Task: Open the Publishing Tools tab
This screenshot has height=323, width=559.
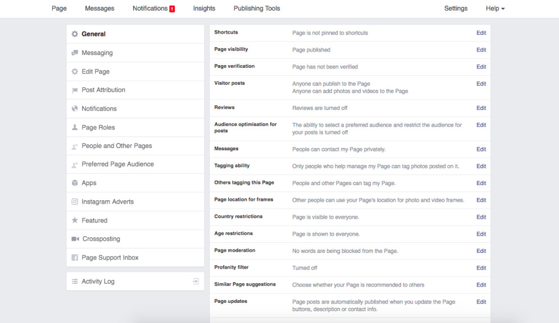Action: pos(257,8)
